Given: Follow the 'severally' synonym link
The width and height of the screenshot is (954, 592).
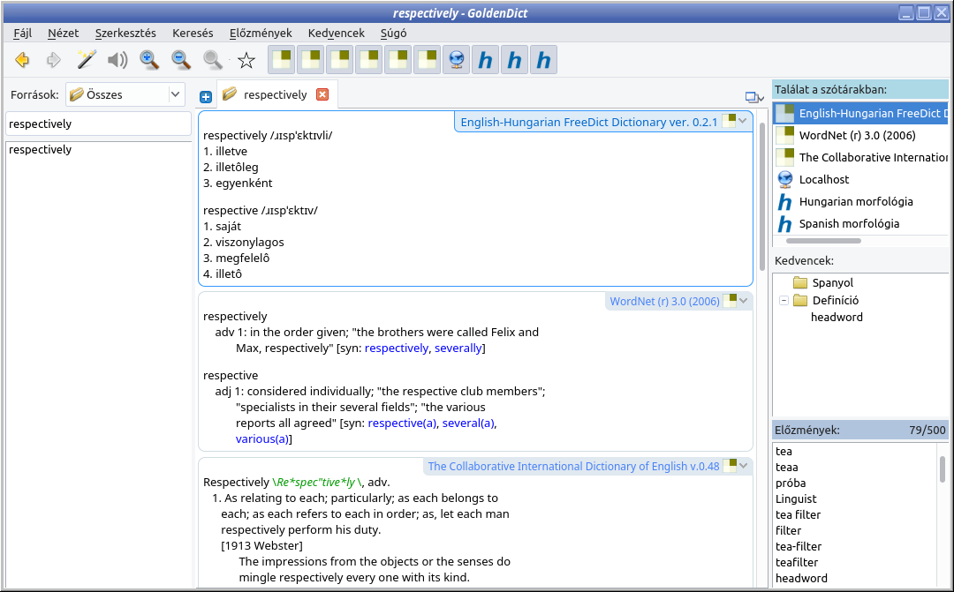Looking at the screenshot, I should (458, 348).
